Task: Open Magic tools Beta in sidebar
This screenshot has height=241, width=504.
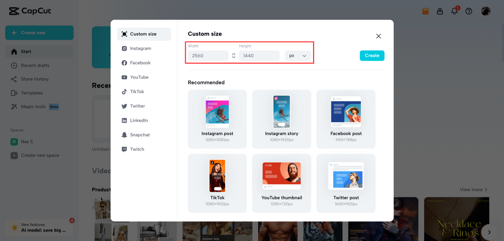Action: click(39, 107)
